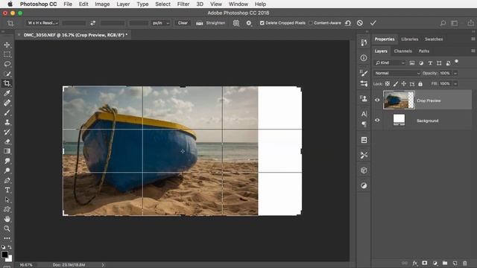The width and height of the screenshot is (477, 268).
Task: Select the Path Selection tool
Action: 7,200
